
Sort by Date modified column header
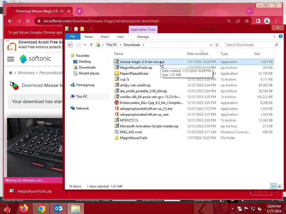click(x=197, y=54)
